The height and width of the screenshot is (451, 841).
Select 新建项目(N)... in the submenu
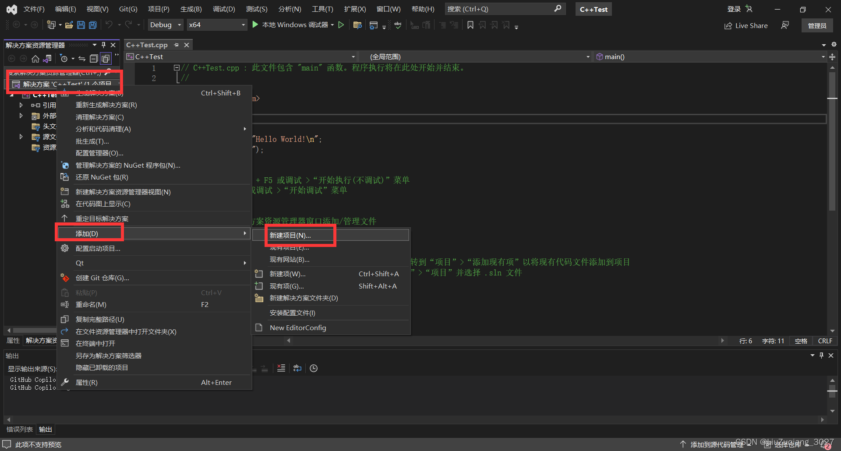(331, 235)
